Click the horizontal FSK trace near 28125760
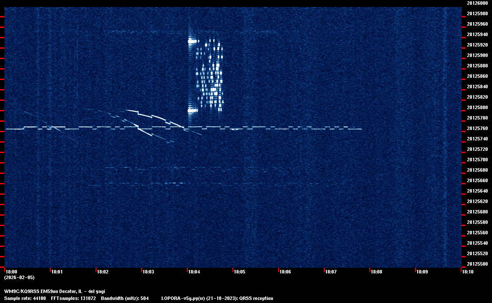This screenshot has height=303, width=492. tap(183, 128)
